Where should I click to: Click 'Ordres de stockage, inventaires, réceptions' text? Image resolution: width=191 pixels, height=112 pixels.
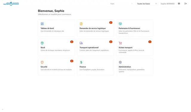point(55,50)
